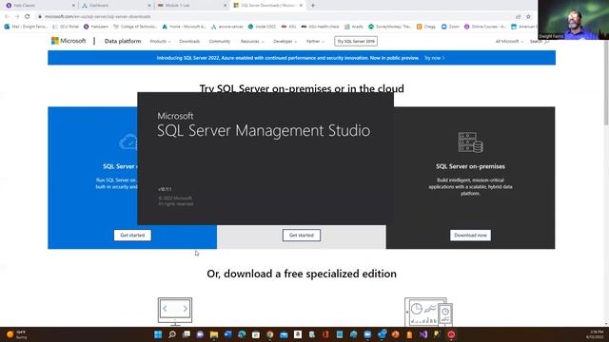This screenshot has width=609, height=342.
Task: Expand the Products menu
Action: [x=160, y=42]
